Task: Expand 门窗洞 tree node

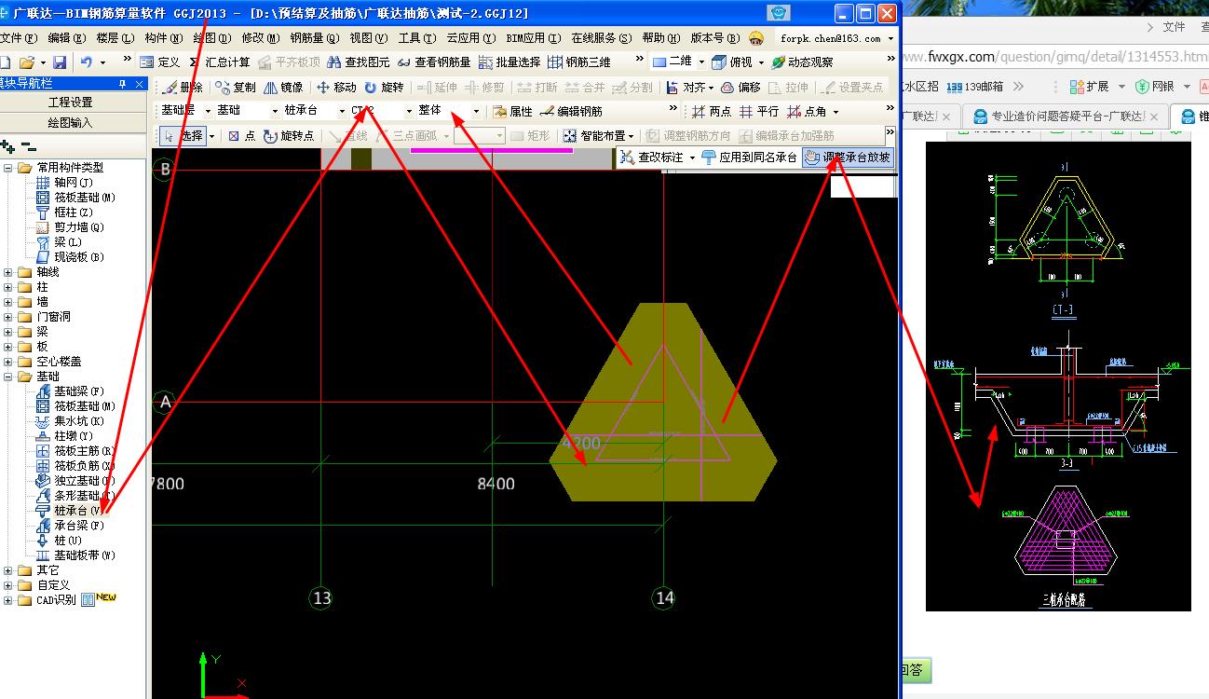Action: click(8, 317)
